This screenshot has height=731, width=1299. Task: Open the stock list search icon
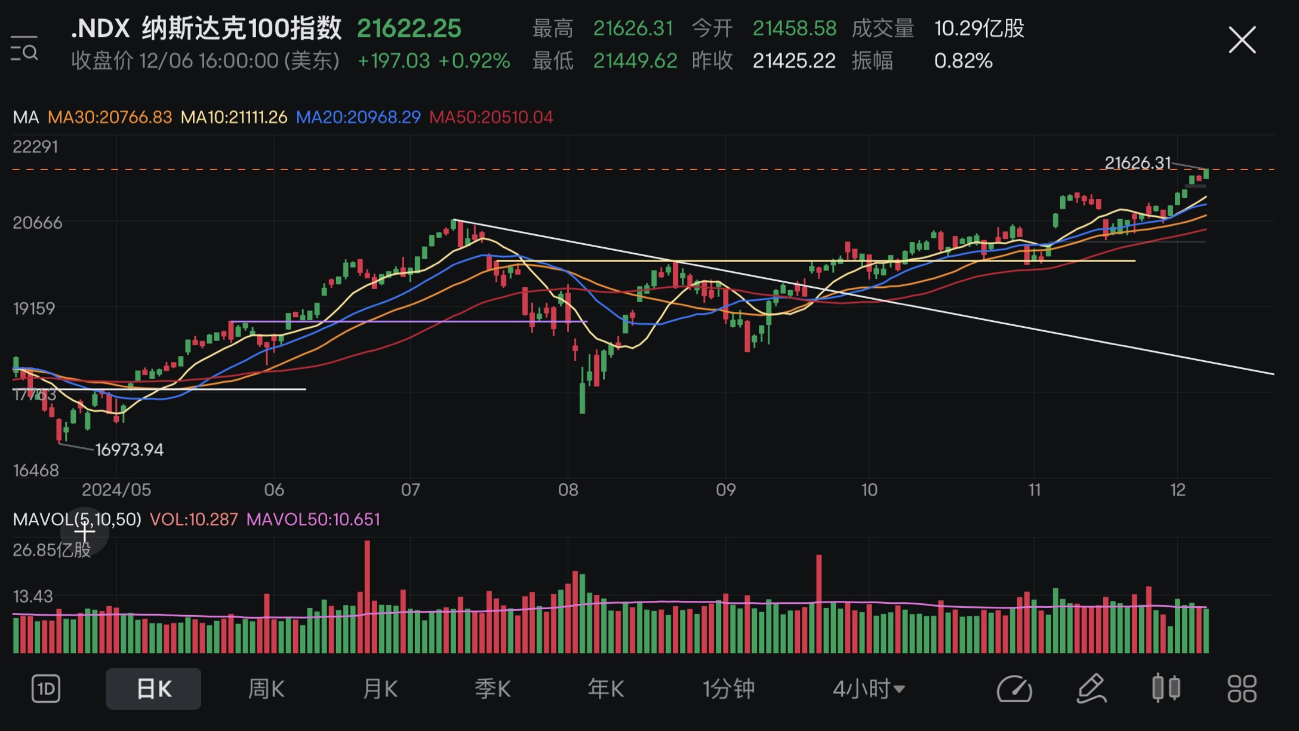tap(24, 47)
